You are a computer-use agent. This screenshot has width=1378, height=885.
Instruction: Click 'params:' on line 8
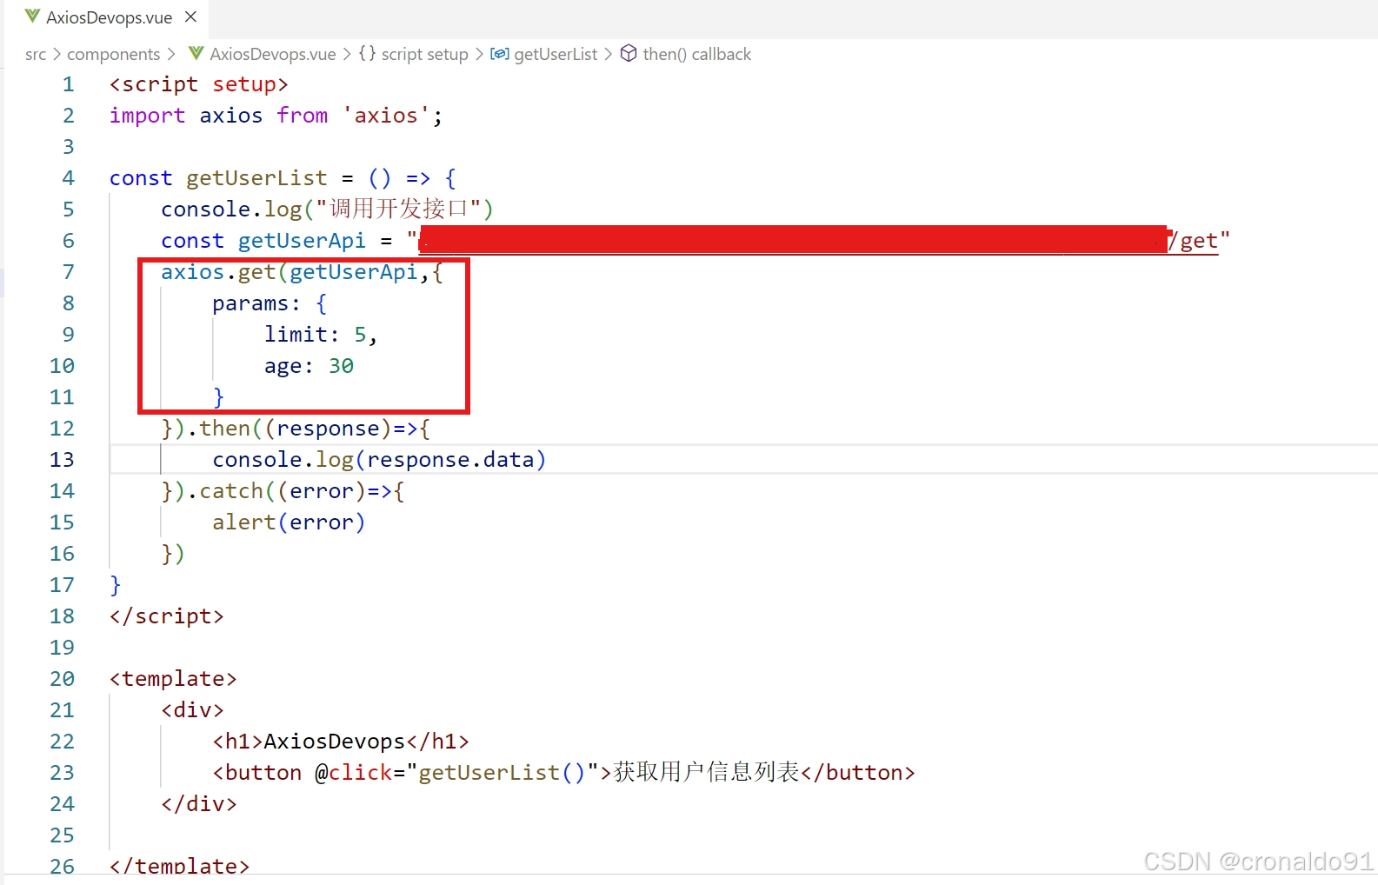pos(256,303)
